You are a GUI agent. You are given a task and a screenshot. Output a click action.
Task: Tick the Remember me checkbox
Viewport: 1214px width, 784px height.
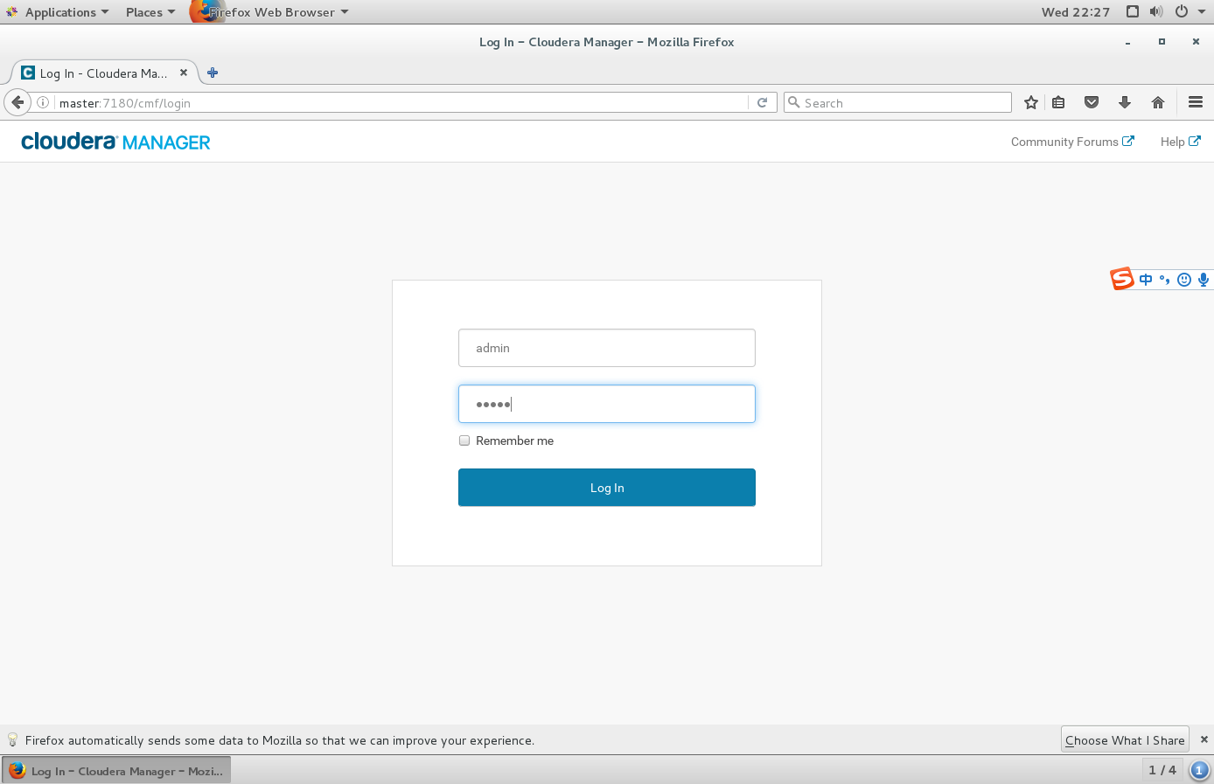pos(464,441)
